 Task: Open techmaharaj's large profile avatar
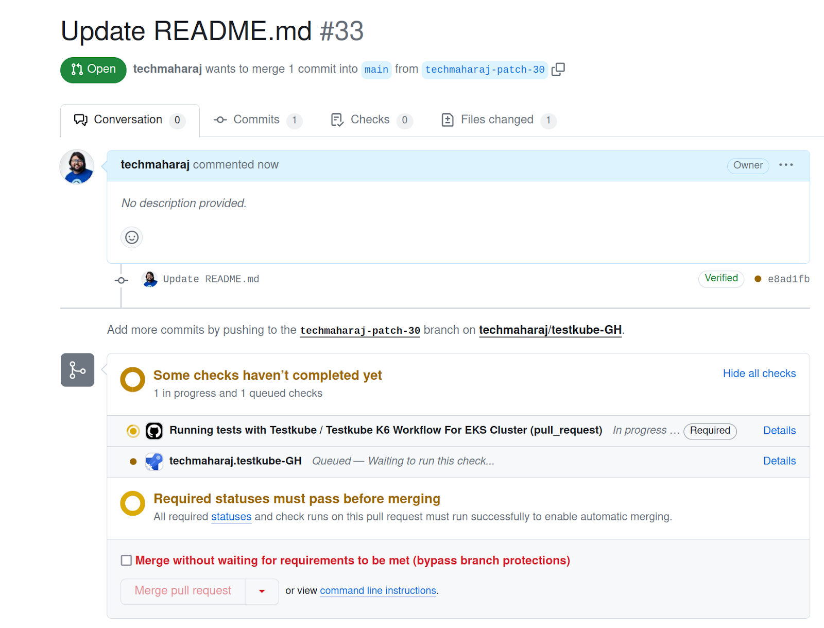[77, 167]
